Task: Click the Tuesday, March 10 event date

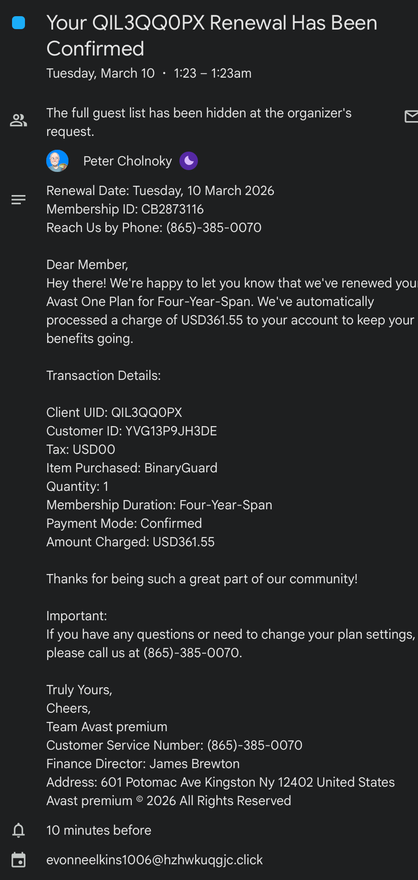Action: [100, 73]
